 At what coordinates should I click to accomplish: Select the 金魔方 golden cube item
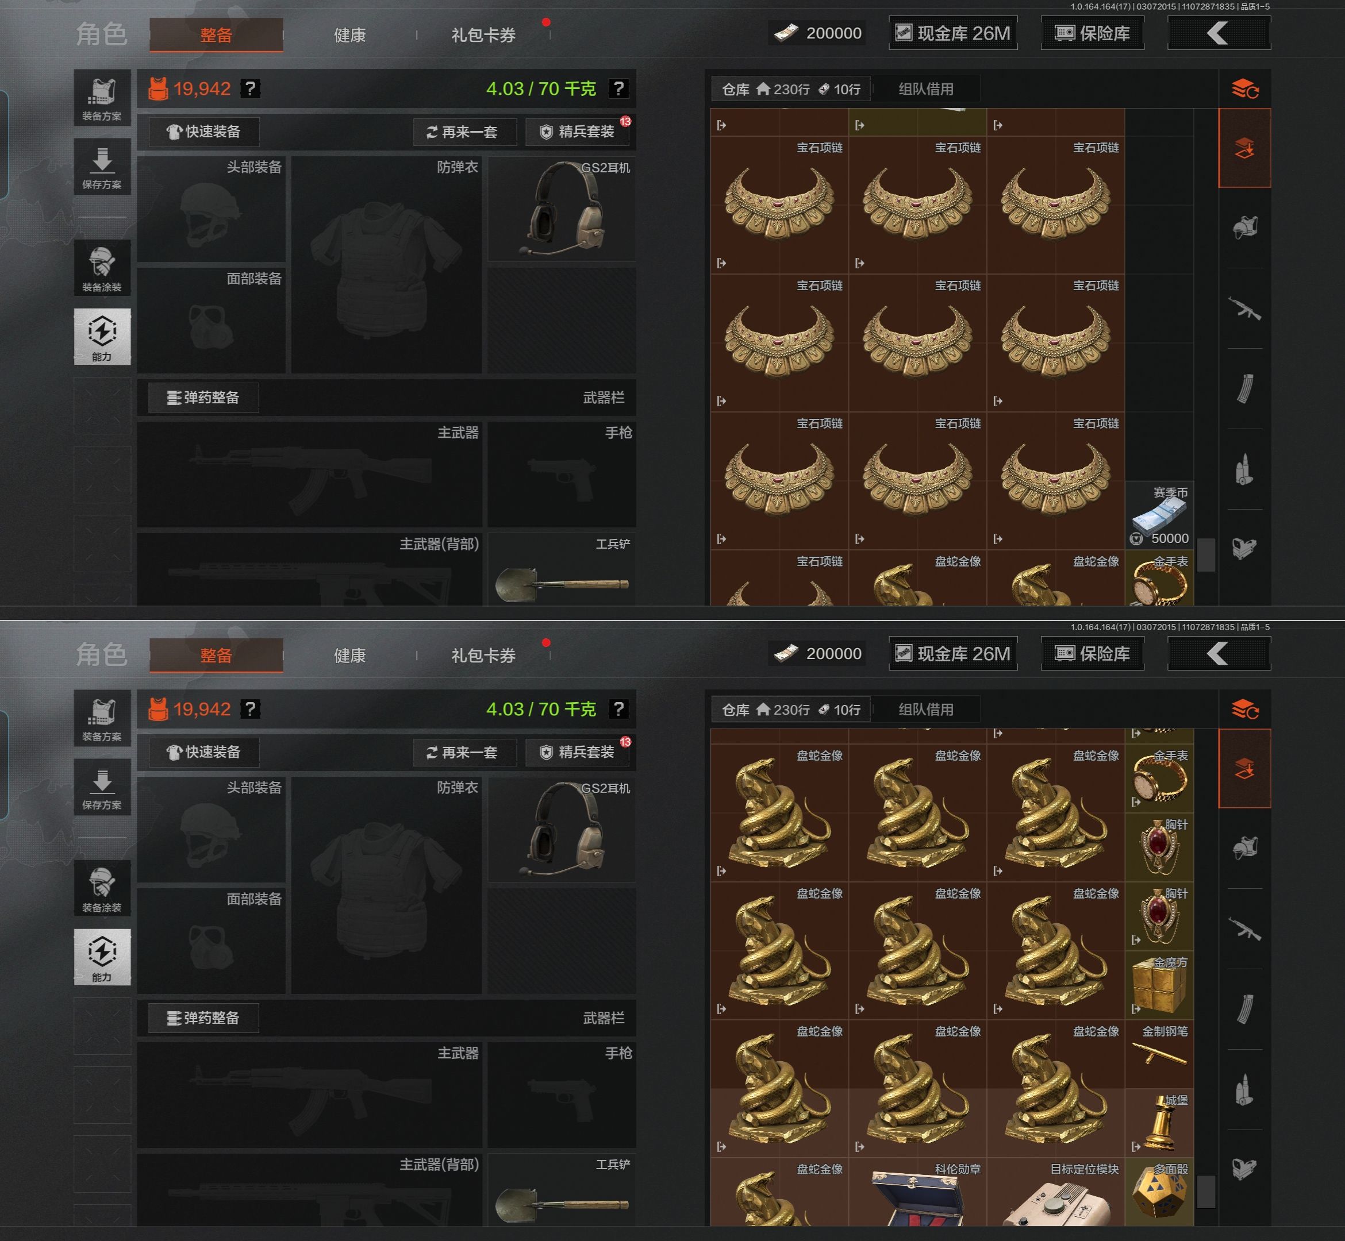point(1159,985)
